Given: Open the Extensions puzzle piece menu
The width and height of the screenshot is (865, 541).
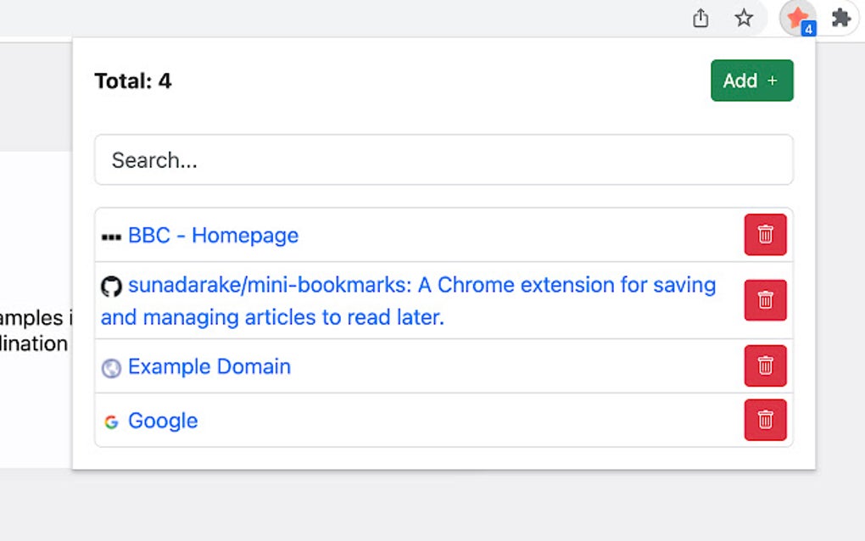Looking at the screenshot, I should coord(840,18).
